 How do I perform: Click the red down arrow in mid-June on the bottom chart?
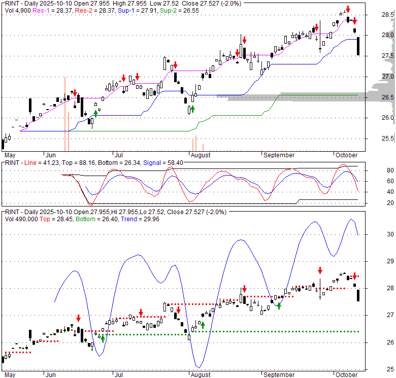click(78, 318)
